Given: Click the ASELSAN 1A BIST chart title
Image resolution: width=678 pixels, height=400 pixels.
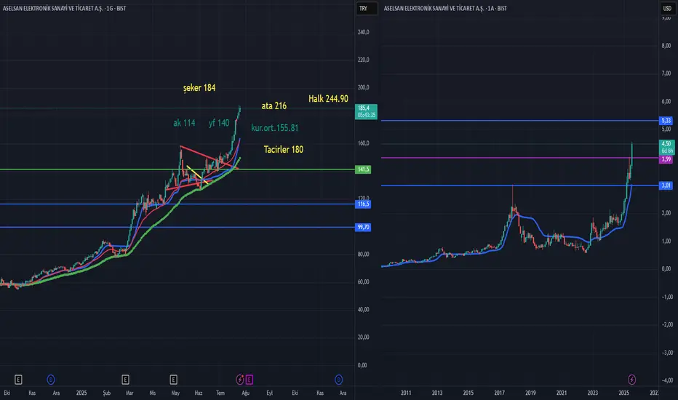Looking at the screenshot, I should pyautogui.click(x=445, y=8).
